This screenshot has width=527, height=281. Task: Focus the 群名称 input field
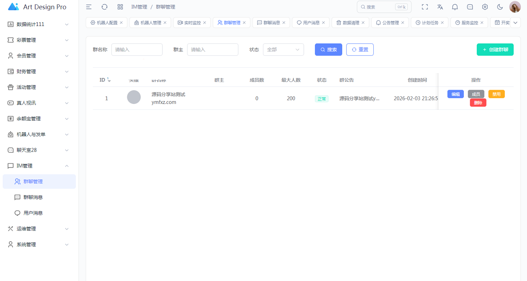pos(137,50)
